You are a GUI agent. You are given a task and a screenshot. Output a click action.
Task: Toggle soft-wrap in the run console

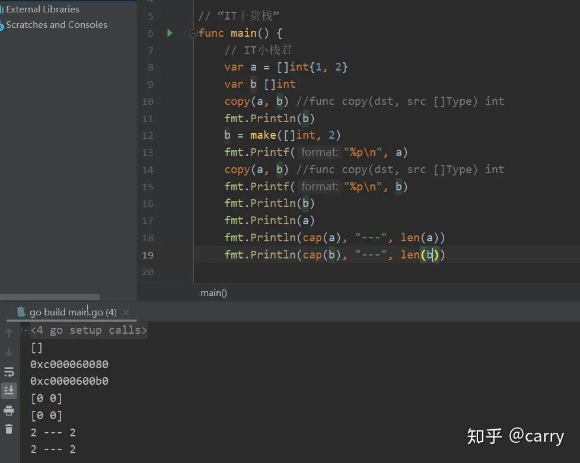[9, 371]
